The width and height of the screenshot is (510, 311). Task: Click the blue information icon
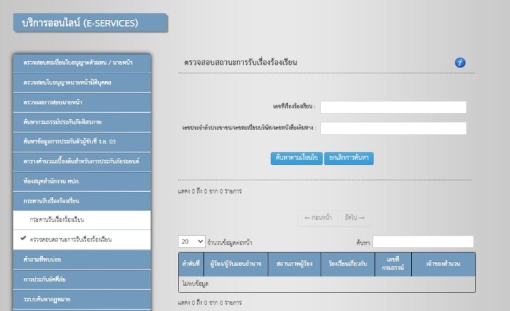coord(460,62)
